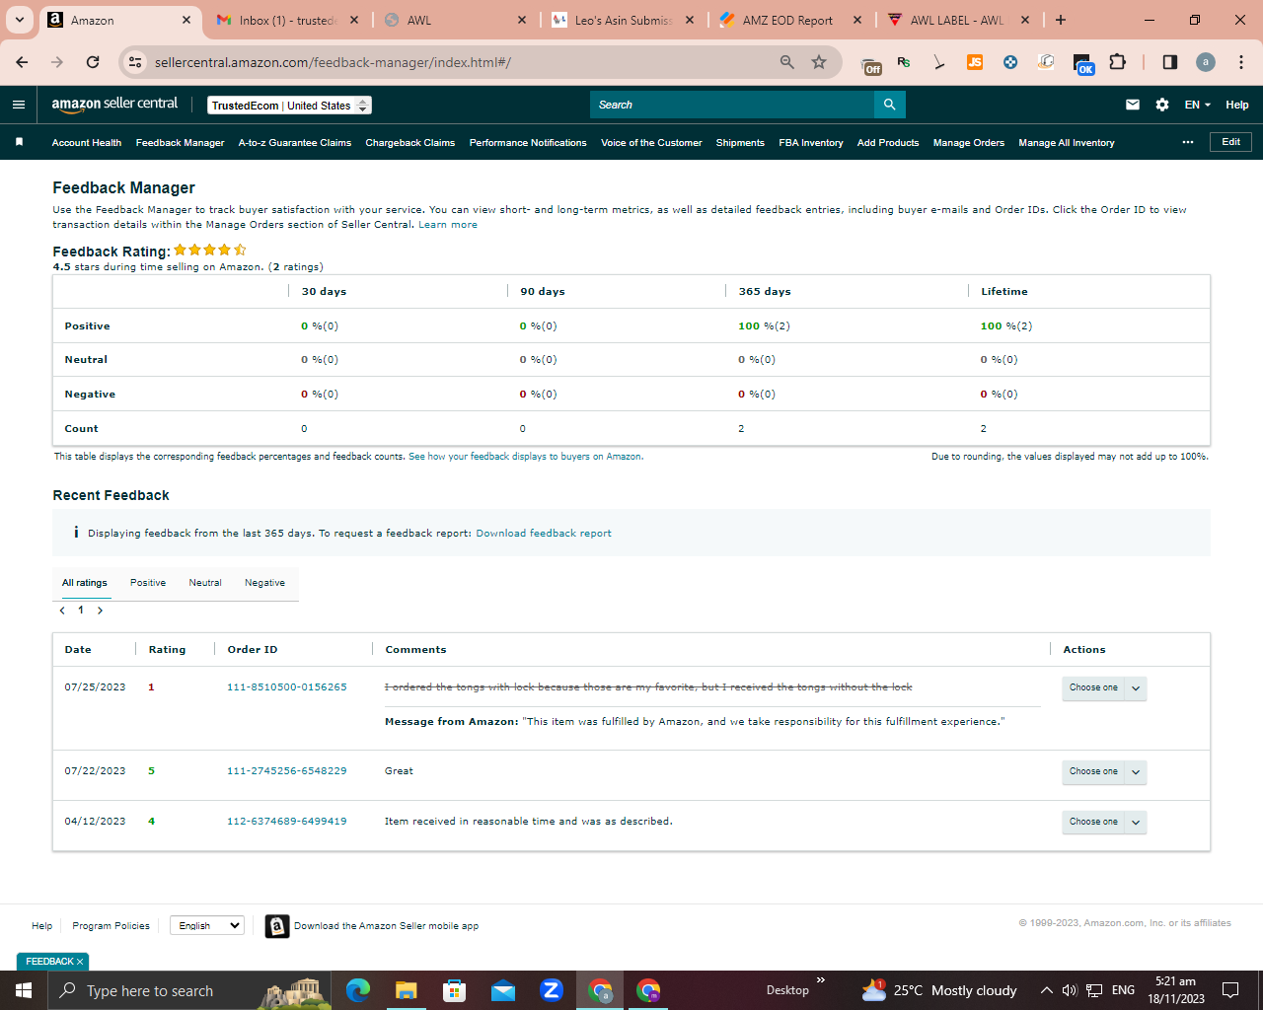The height and width of the screenshot is (1010, 1263).
Task: Open the Microsoft Store from the taskbar
Action: click(454, 990)
